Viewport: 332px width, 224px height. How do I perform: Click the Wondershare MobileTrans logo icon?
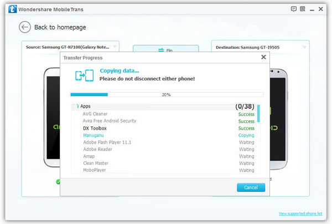9,9
